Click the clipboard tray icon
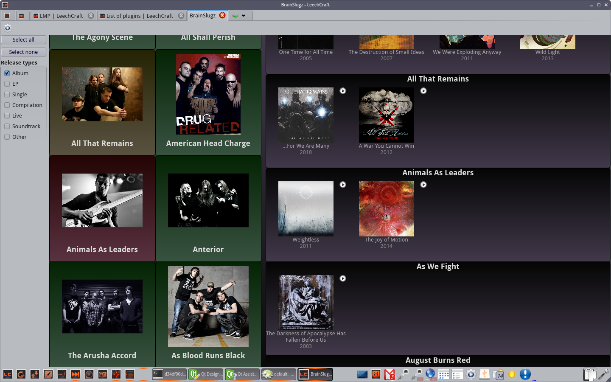Image resolution: width=611 pixels, height=382 pixels. click(590, 374)
